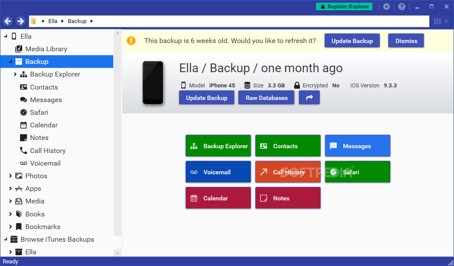Click the Calendar icon in sidebar

coord(24,125)
